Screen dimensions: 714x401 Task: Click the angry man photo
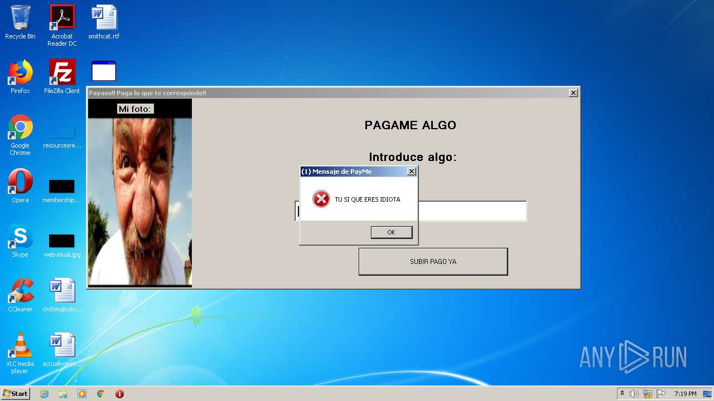140,202
